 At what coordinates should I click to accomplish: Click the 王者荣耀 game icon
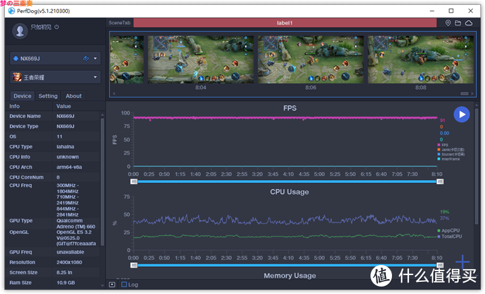tap(17, 77)
